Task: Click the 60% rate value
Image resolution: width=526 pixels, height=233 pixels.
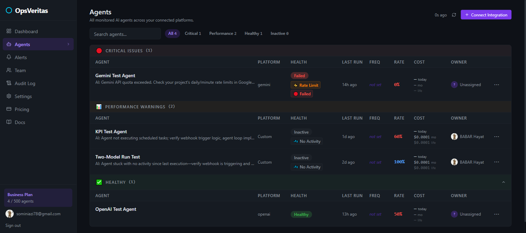Action: (x=398, y=136)
